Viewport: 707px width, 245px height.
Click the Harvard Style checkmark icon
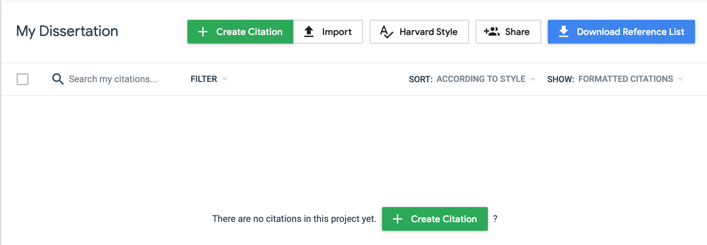coord(386,32)
